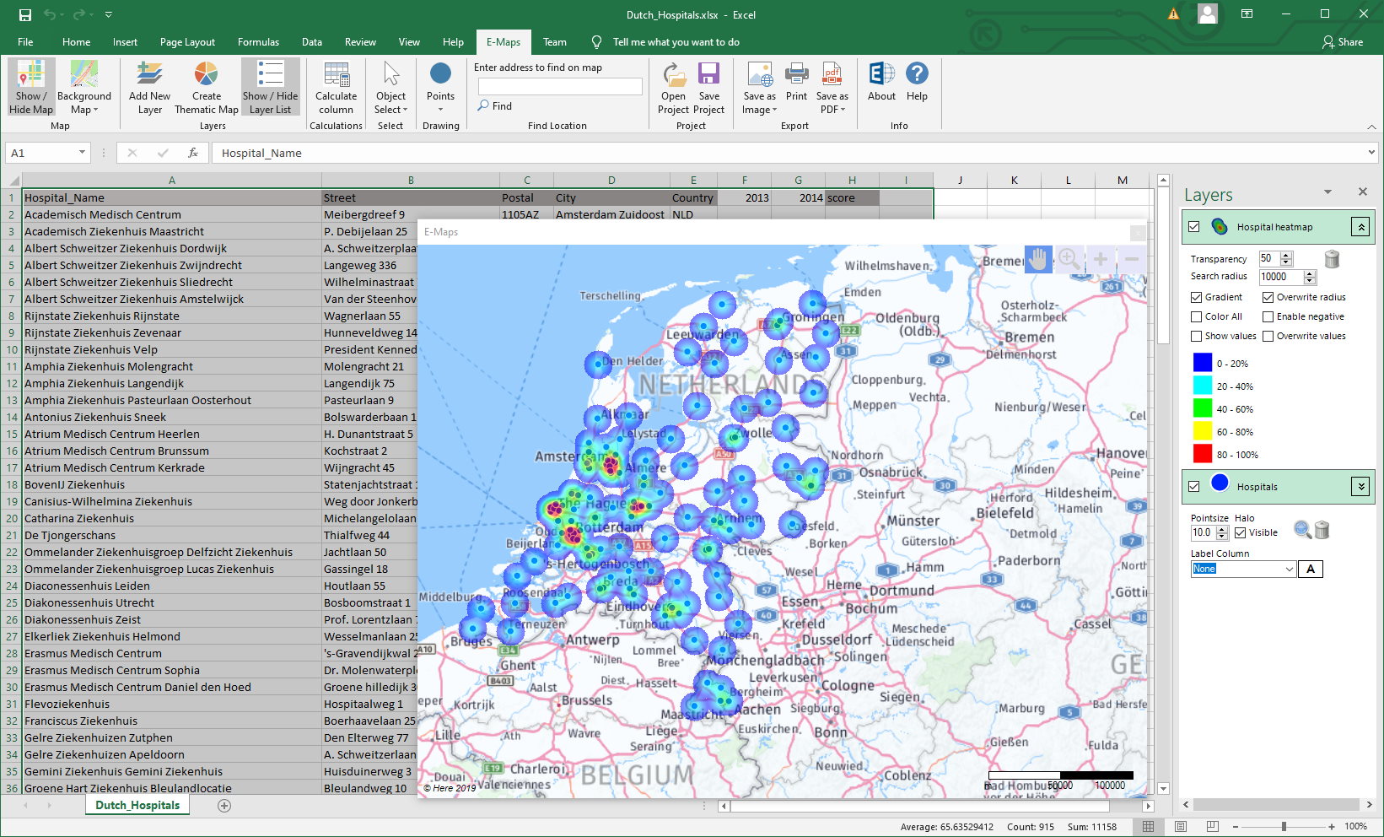The image size is (1384, 837).
Task: Click the Calculate column tool
Action: pos(336,87)
